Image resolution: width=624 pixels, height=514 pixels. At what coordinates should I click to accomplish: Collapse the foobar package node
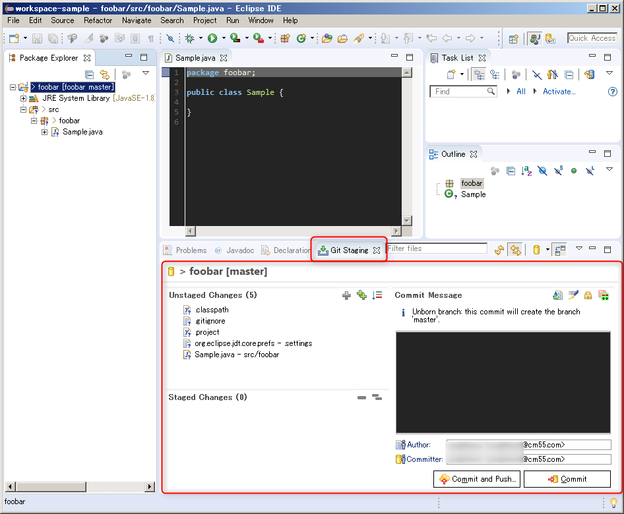(34, 121)
